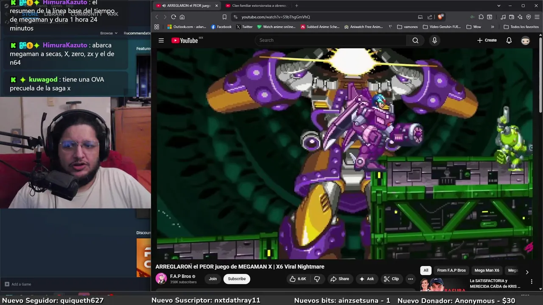Open La SATISFACTORIA y MERECIDA CAÍDA video title
The height and width of the screenshot is (305, 543).
click(x=495, y=283)
